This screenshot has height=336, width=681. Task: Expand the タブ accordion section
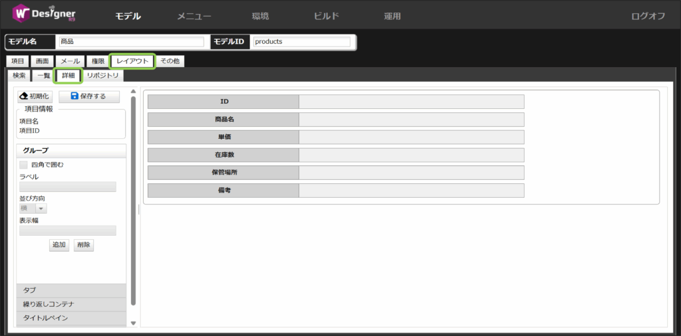70,290
